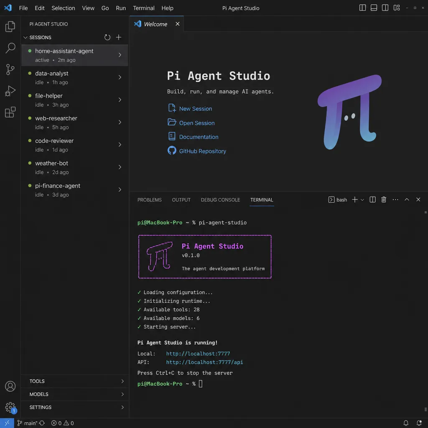Switch to the OUTPUT panel tab
The image size is (428, 428).
[181, 200]
